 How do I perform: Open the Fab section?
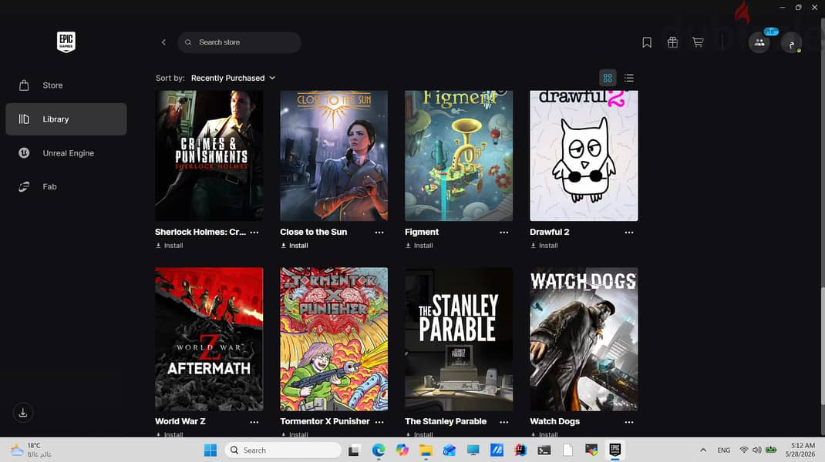66,186
